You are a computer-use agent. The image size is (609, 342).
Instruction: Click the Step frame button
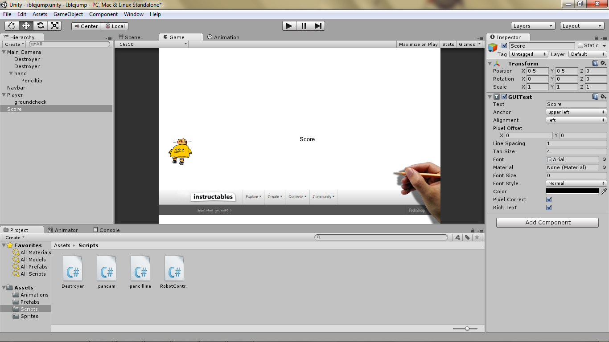pos(318,26)
